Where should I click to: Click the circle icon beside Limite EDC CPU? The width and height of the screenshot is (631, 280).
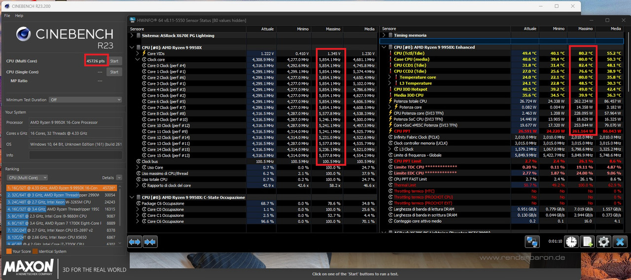(x=390, y=173)
